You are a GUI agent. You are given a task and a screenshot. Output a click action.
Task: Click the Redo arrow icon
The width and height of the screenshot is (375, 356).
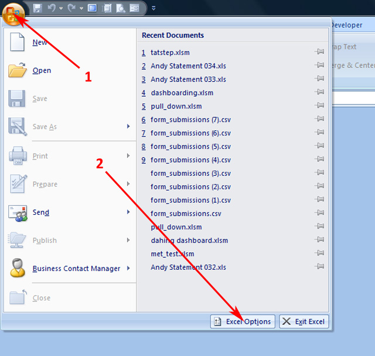point(72,8)
